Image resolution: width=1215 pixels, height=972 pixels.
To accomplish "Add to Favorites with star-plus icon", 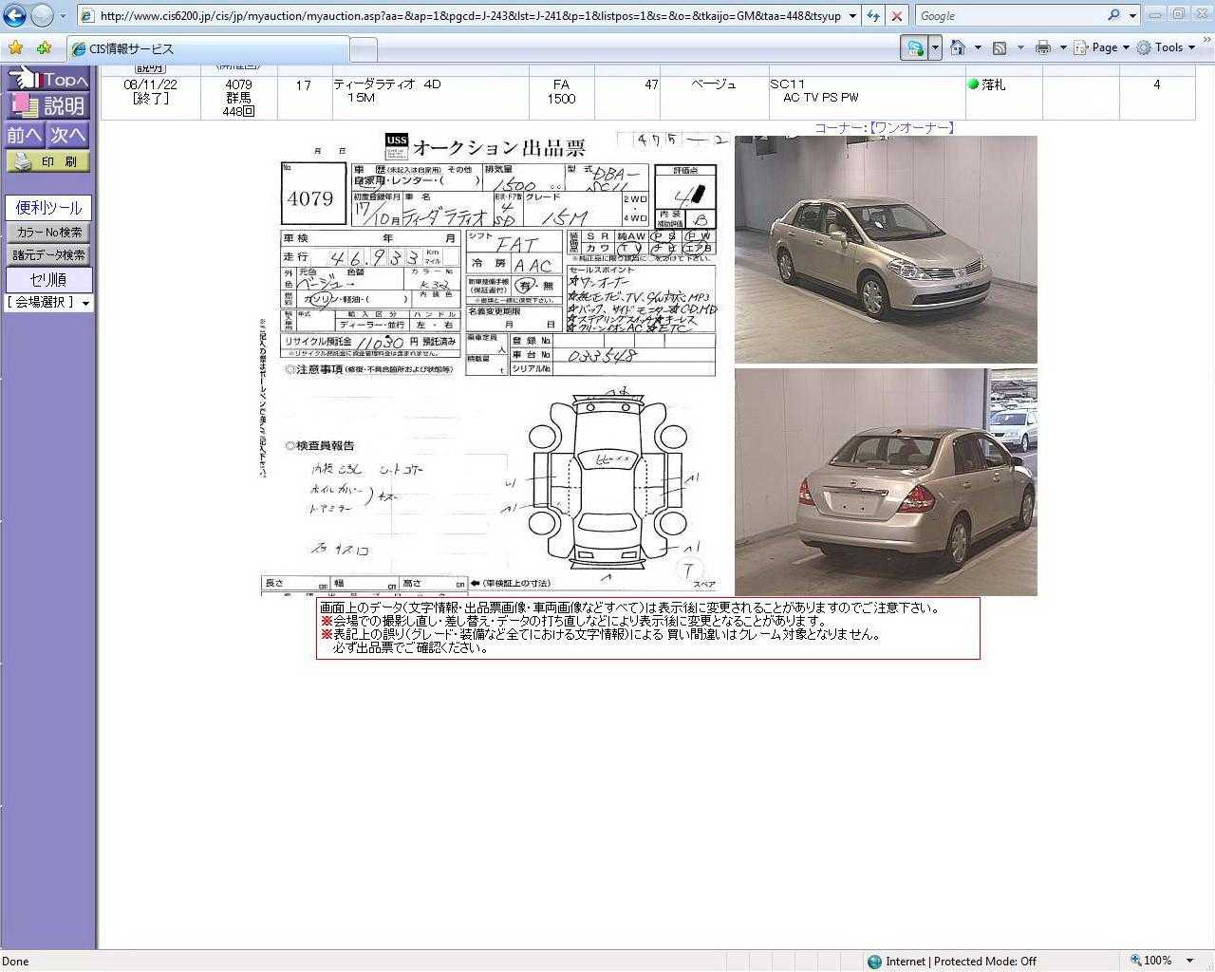I will [44, 48].
